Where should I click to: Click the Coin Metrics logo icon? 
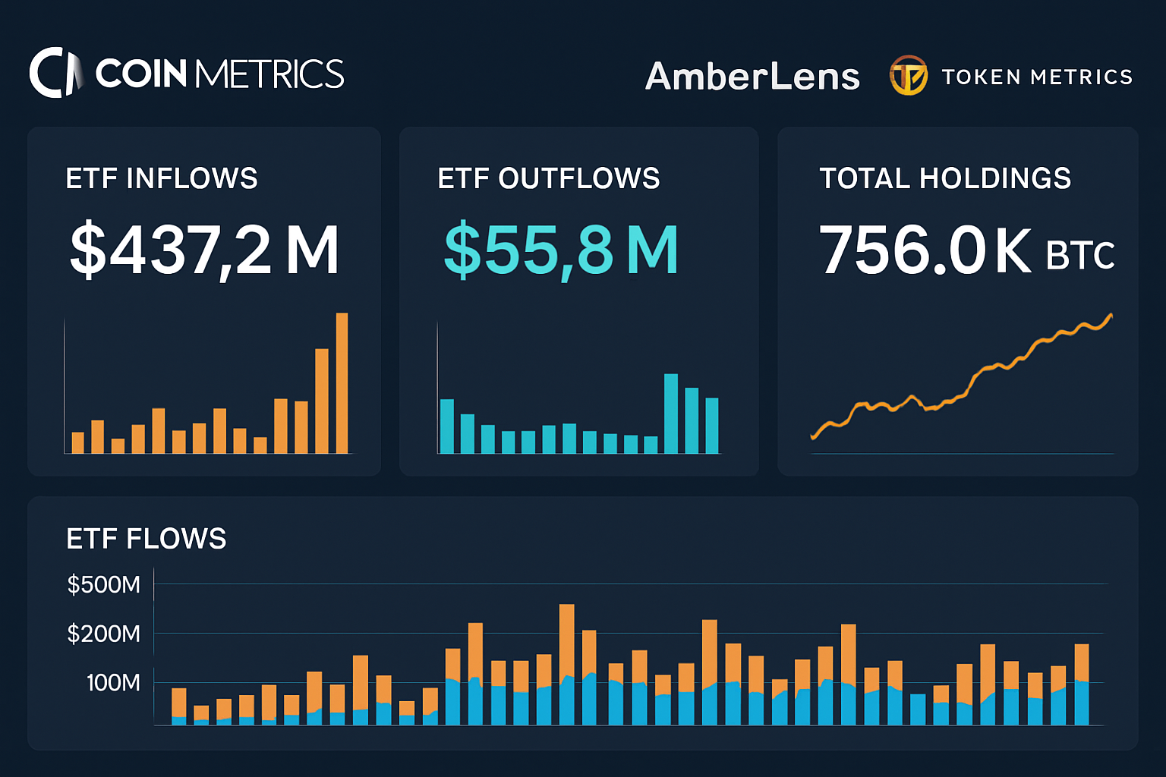[x=55, y=73]
